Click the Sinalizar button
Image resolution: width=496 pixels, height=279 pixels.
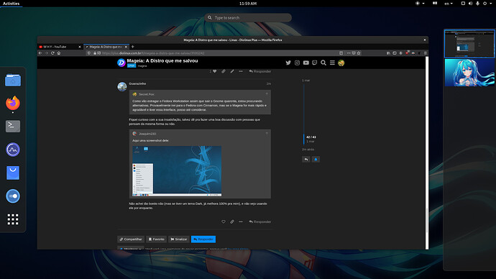point(179,239)
